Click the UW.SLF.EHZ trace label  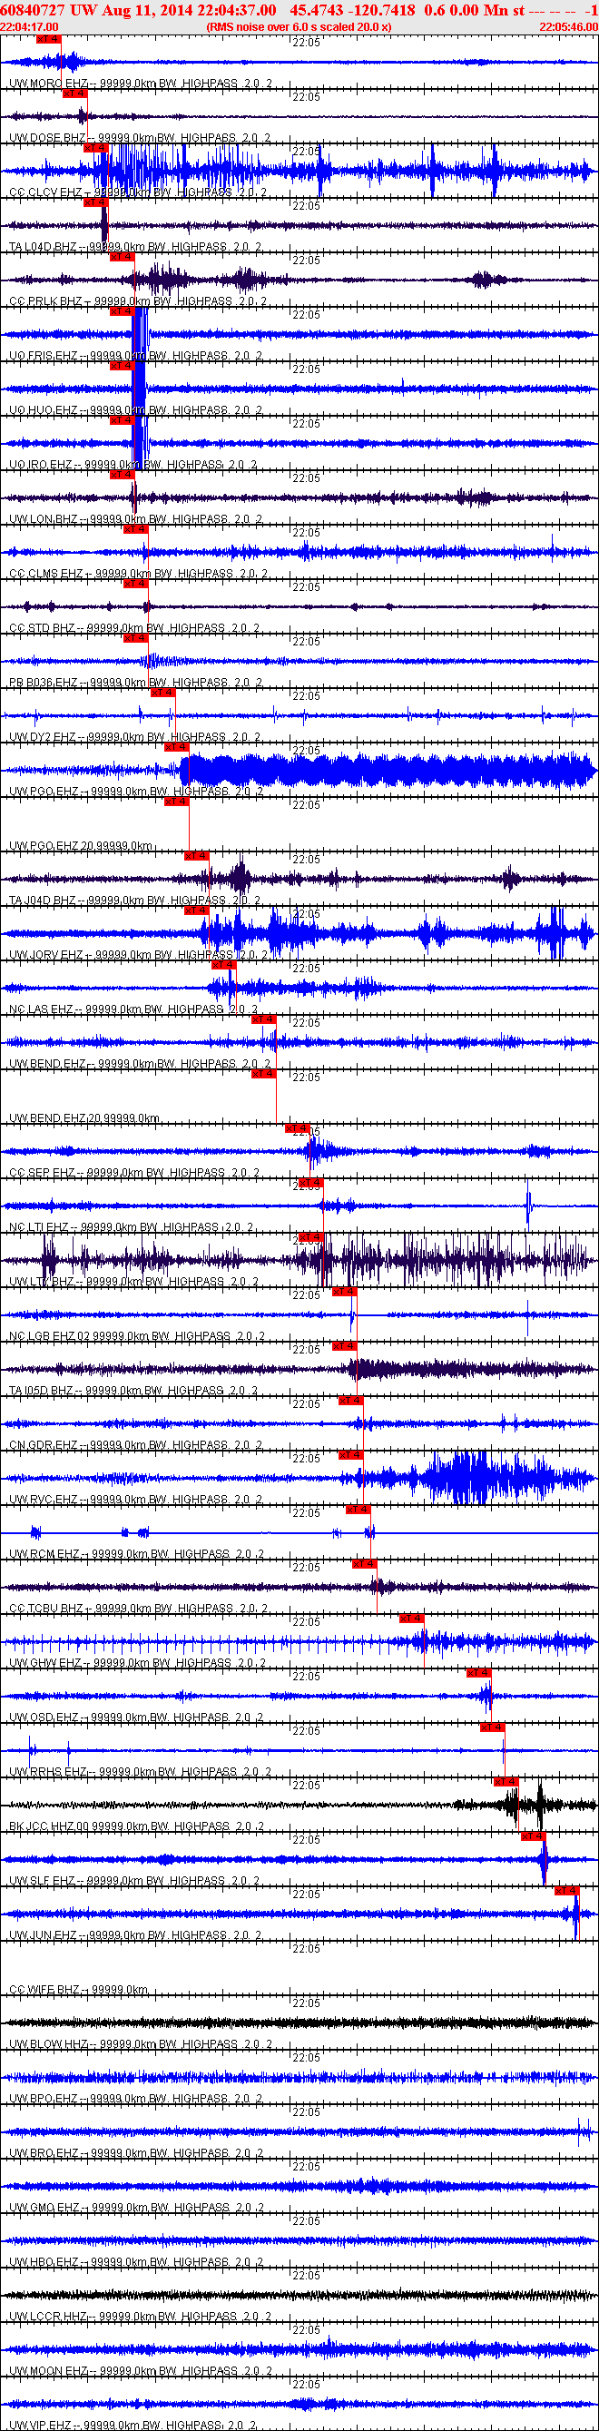tap(134, 1882)
